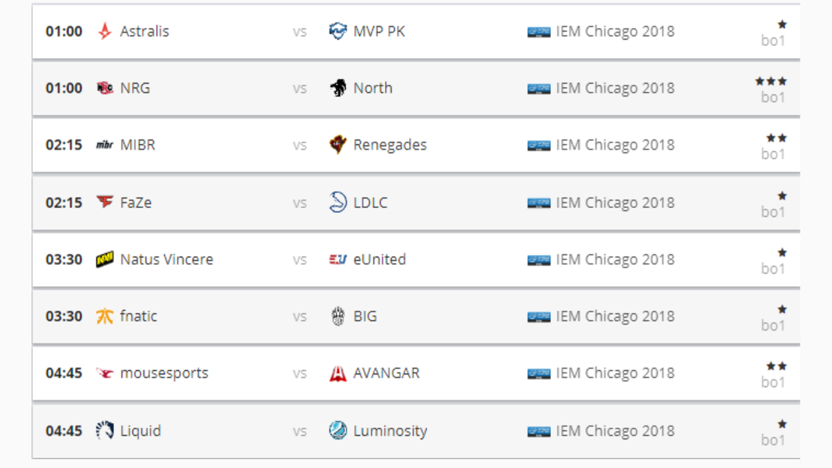Viewport: 832px width, 468px height.
Task: Open the 02:15 FaZe vs LDLC match
Action: coord(416,202)
